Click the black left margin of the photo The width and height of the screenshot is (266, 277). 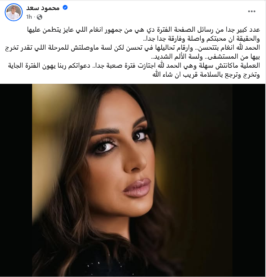click(16, 180)
